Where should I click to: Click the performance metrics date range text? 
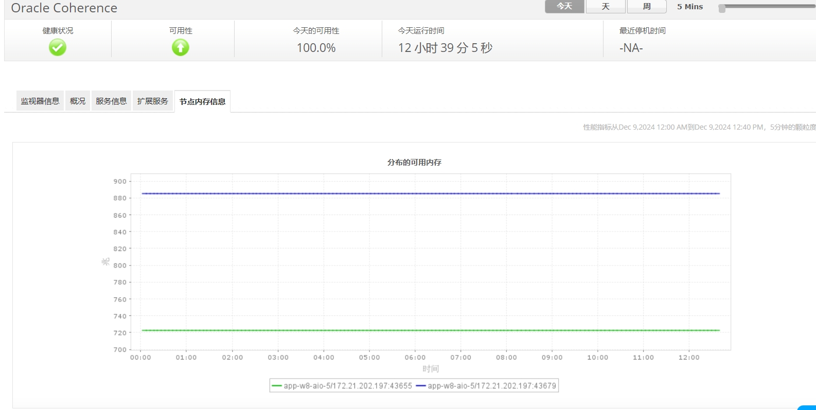699,127
